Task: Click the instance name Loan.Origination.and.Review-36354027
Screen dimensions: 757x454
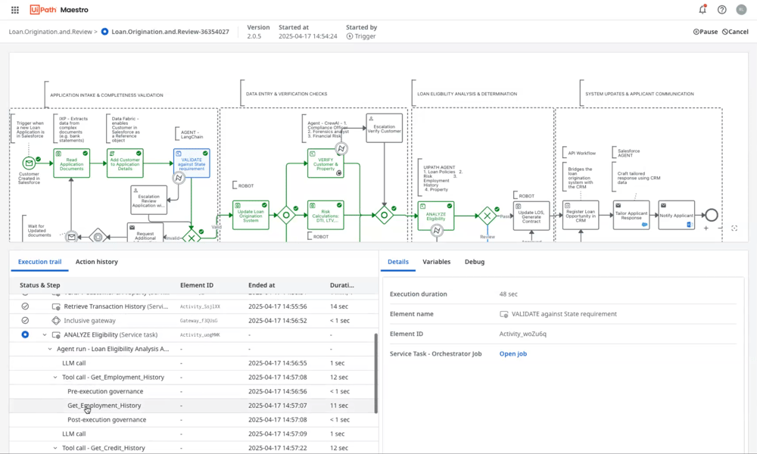Action: 170,32
